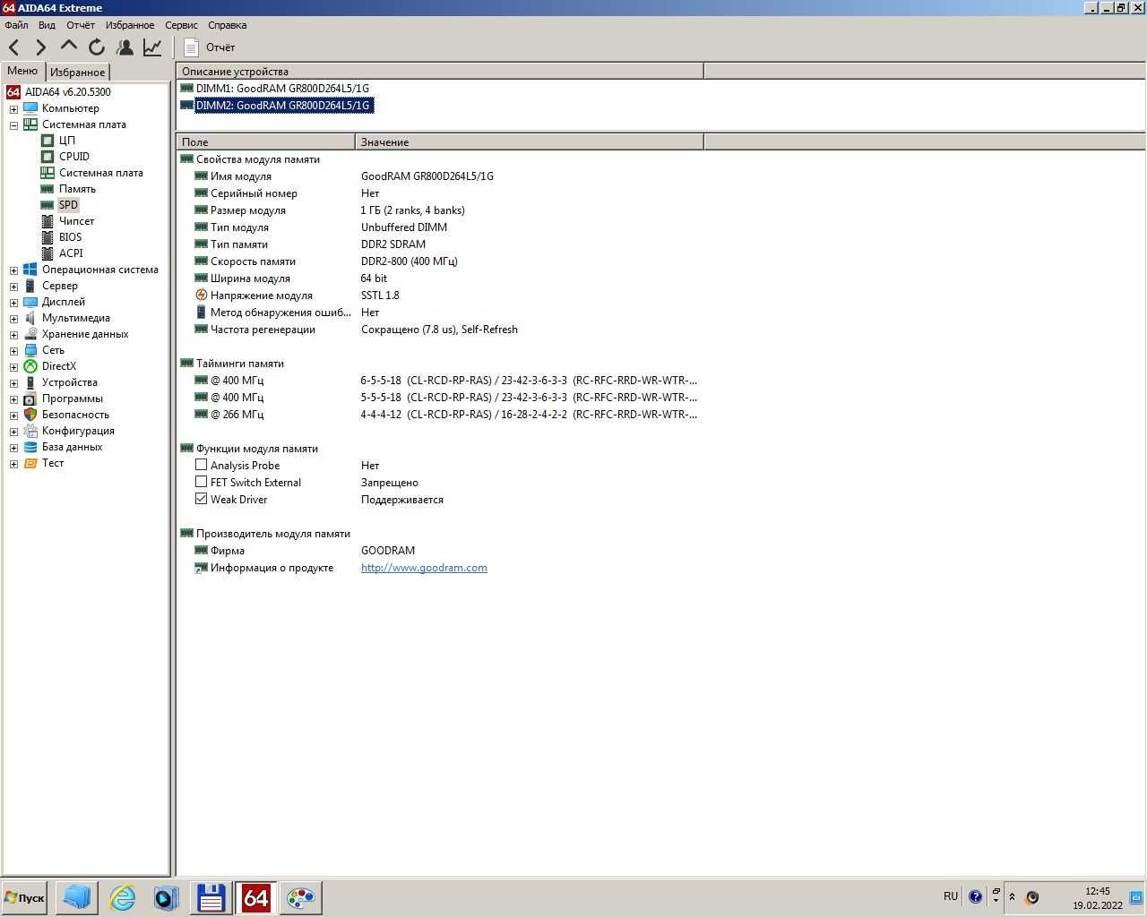Screen dimensions: 1147x917
Task: Refresh the current page via toolbar
Action: [96, 47]
